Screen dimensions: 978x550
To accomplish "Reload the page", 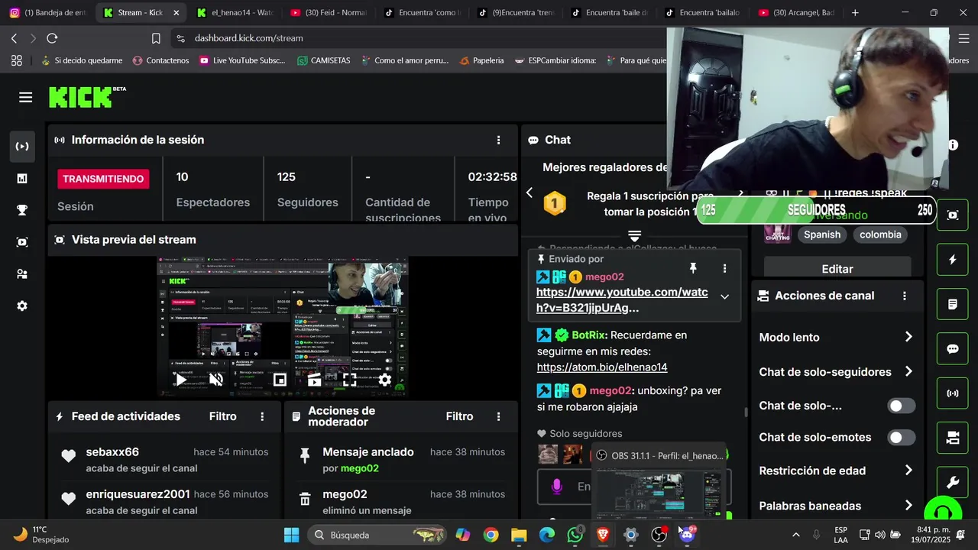I will tap(52, 38).
